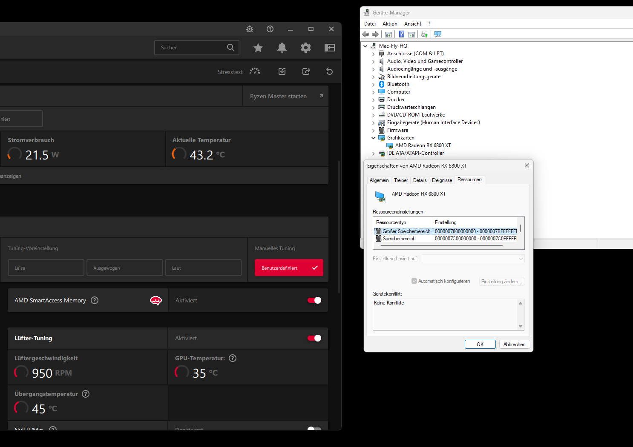Click OK in the properties dialog
Image resolution: width=633 pixels, height=447 pixels.
click(480, 345)
